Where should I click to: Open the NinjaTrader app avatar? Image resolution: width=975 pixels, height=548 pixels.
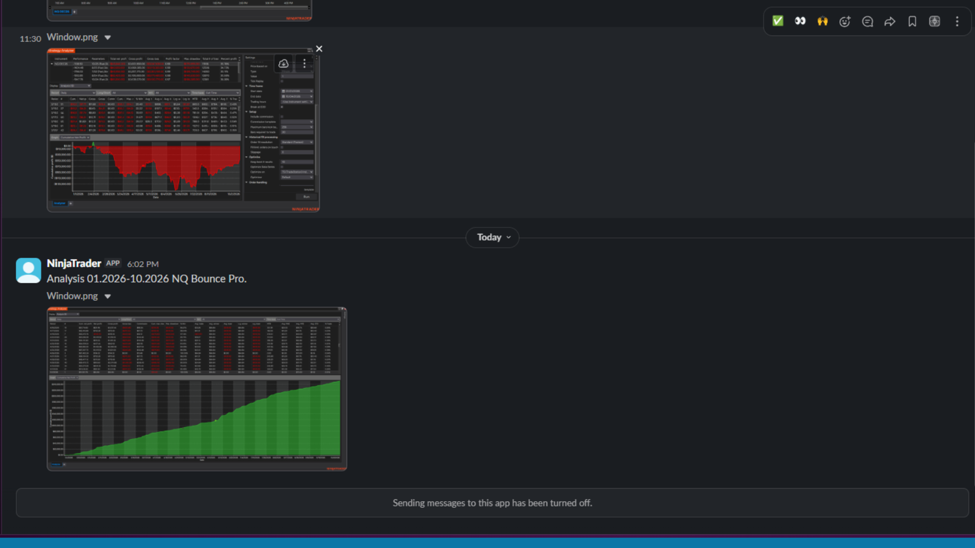click(28, 270)
